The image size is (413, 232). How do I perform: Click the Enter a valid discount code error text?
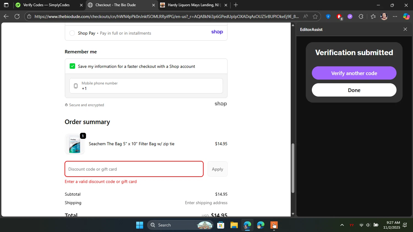pyautogui.click(x=101, y=182)
